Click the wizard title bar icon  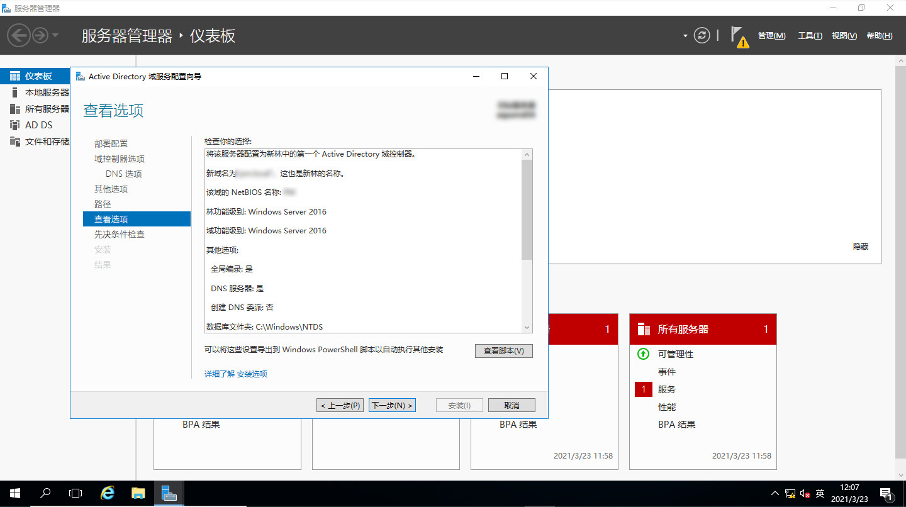tap(80, 76)
